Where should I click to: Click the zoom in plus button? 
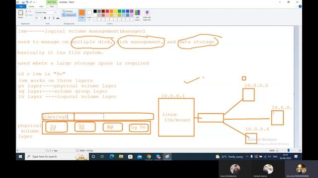tap(300, 150)
